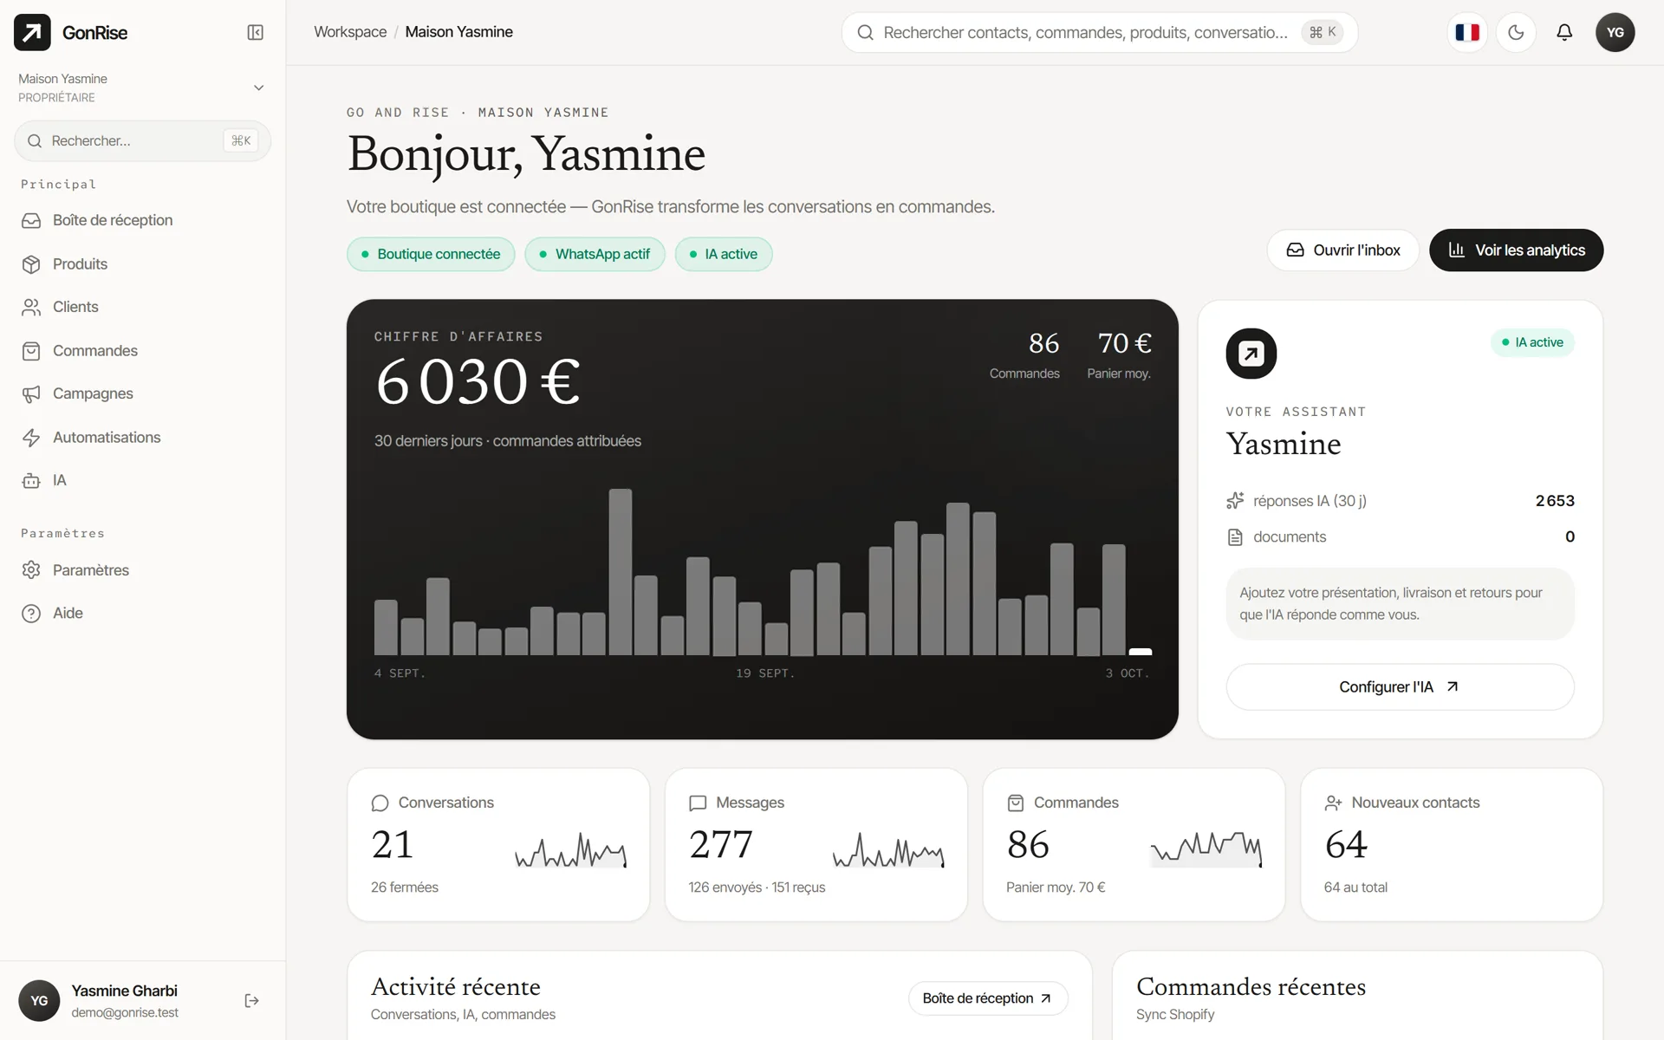This screenshot has height=1040, width=1664.
Task: Click WhatsApp actif status badge
Action: (x=595, y=254)
